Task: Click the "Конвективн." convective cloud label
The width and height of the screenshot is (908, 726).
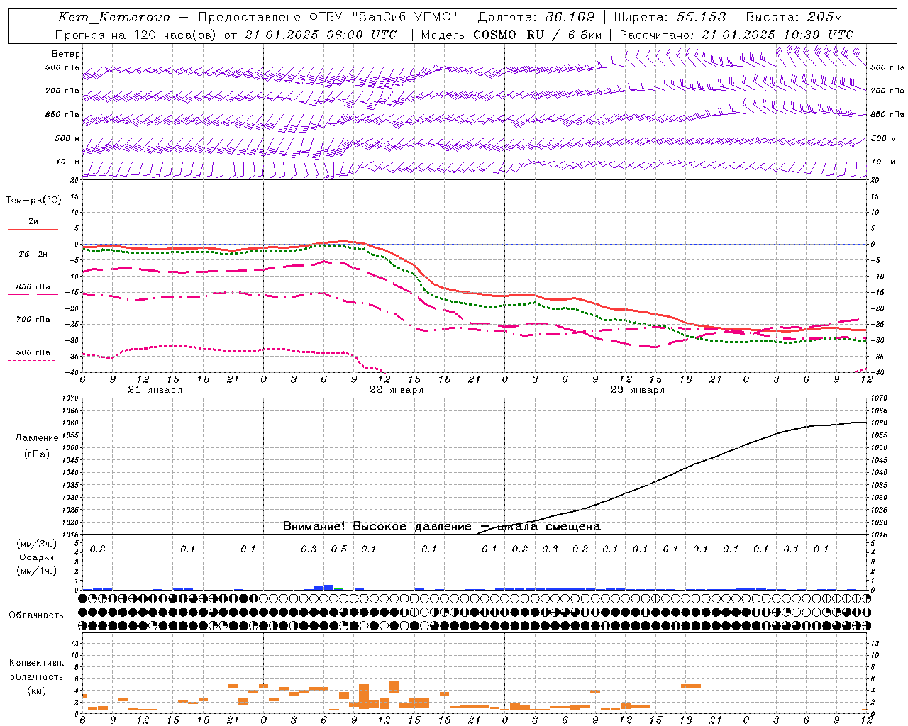Action: tap(36, 663)
